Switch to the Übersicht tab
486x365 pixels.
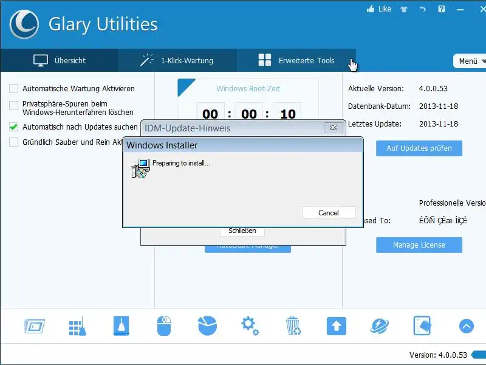click(59, 60)
